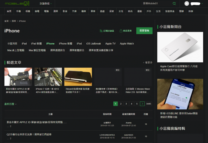
Task: Switch to 蘋果軟體綜合 sub-forum tab
Action: tap(77, 50)
